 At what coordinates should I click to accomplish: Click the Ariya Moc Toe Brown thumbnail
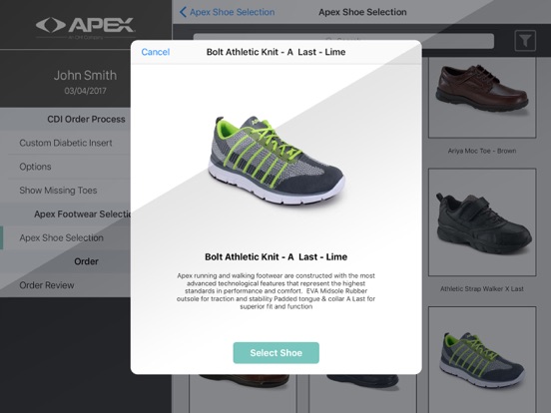pos(482,98)
